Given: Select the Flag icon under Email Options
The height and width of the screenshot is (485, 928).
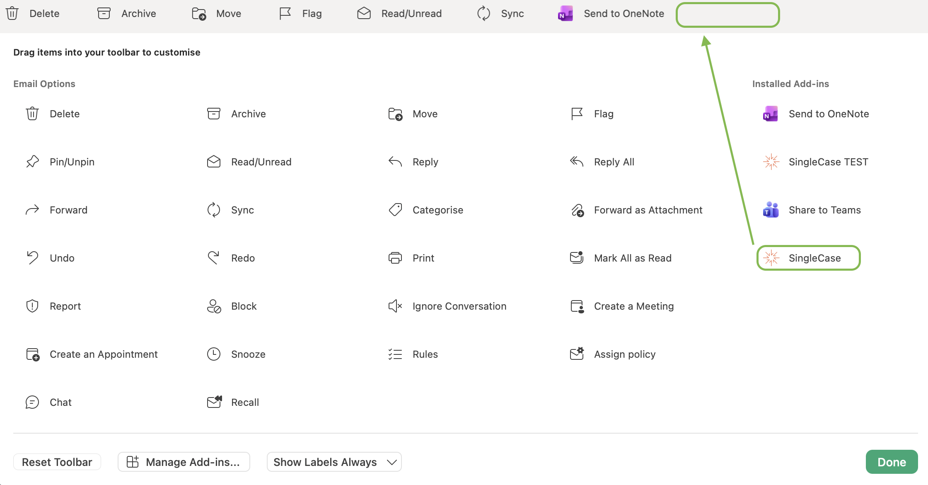Looking at the screenshot, I should (x=577, y=114).
